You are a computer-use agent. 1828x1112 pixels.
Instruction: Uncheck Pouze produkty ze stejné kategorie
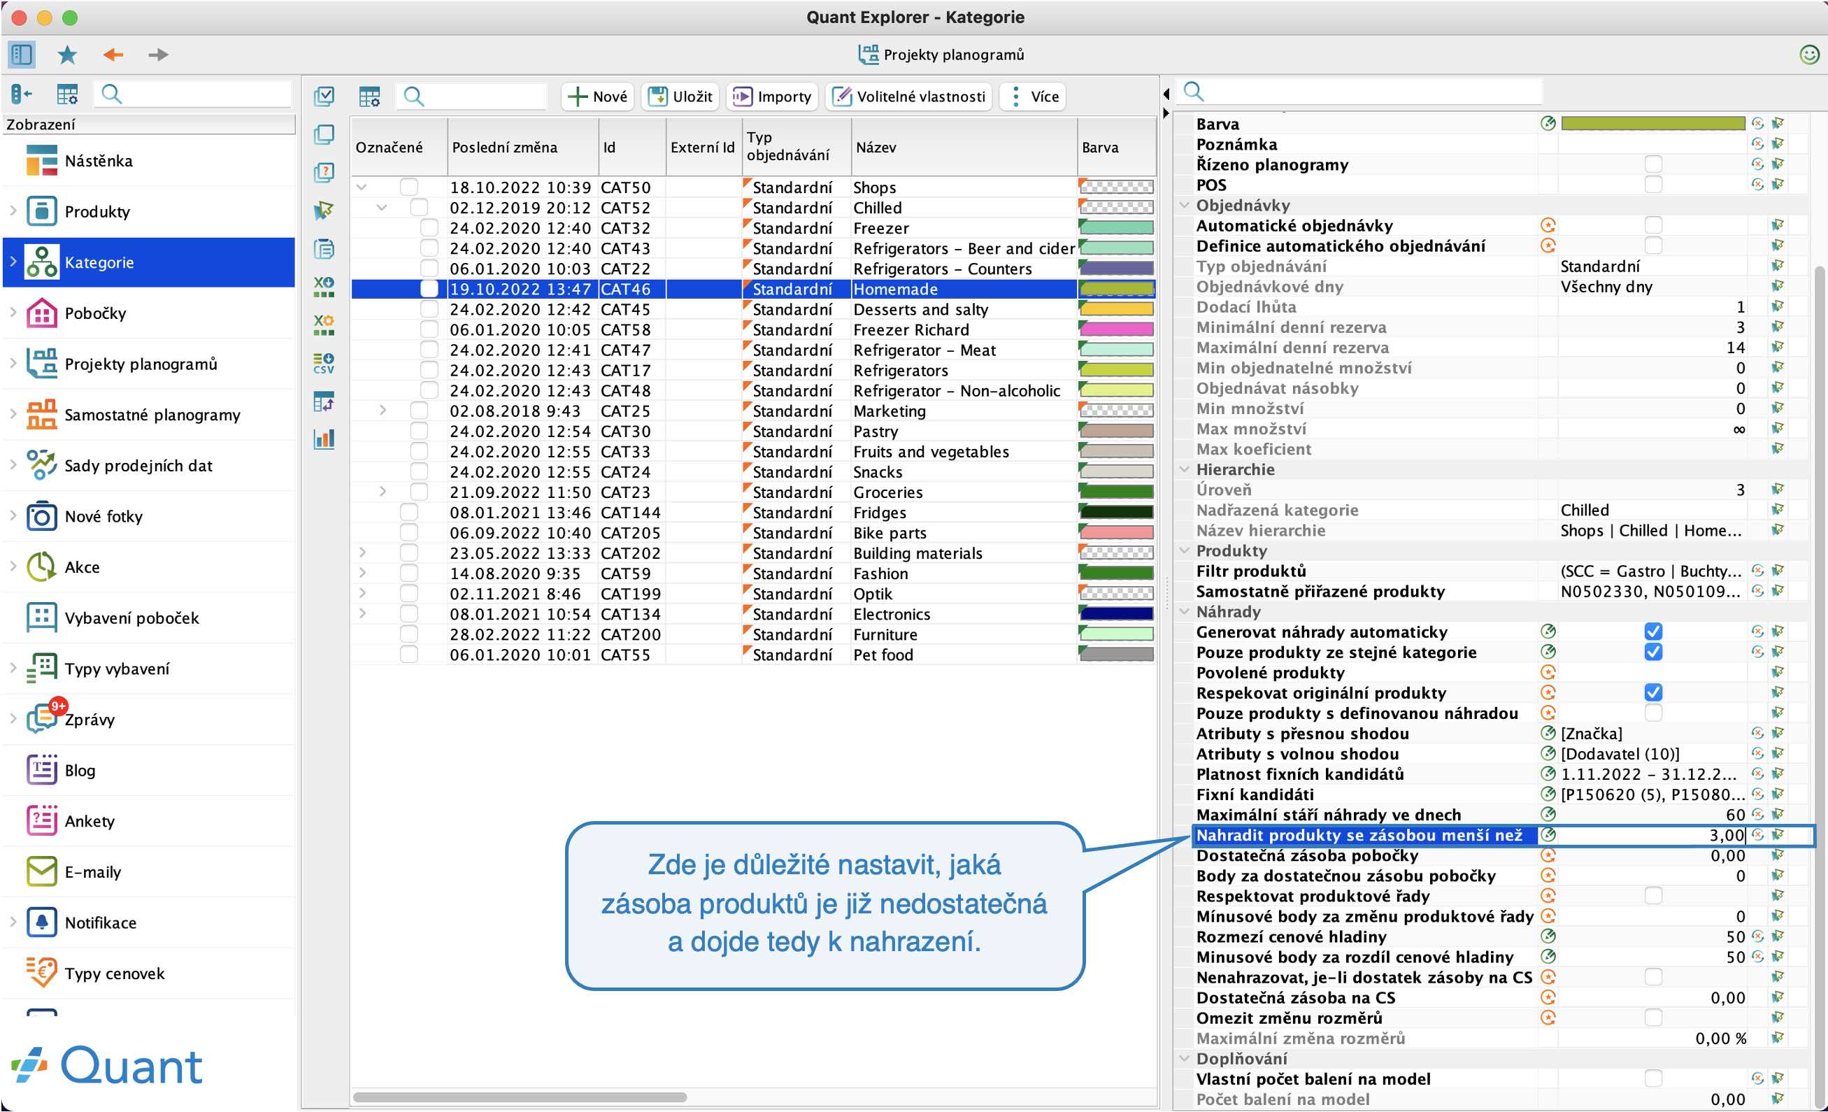(1653, 651)
